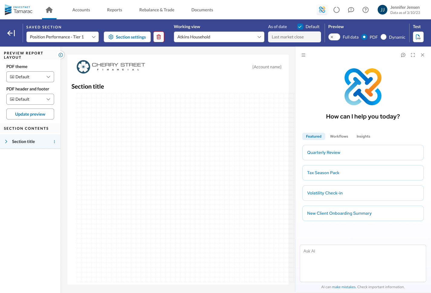431x293 pixels.
Task: Click the Test PDF file icon
Action: coord(418,37)
